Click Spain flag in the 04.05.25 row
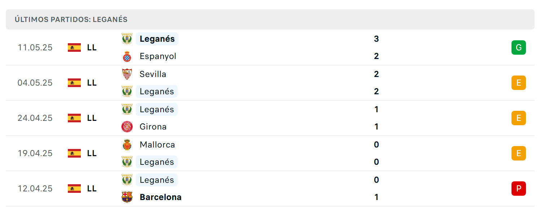Screen dimensions: 540x213 coord(74,83)
